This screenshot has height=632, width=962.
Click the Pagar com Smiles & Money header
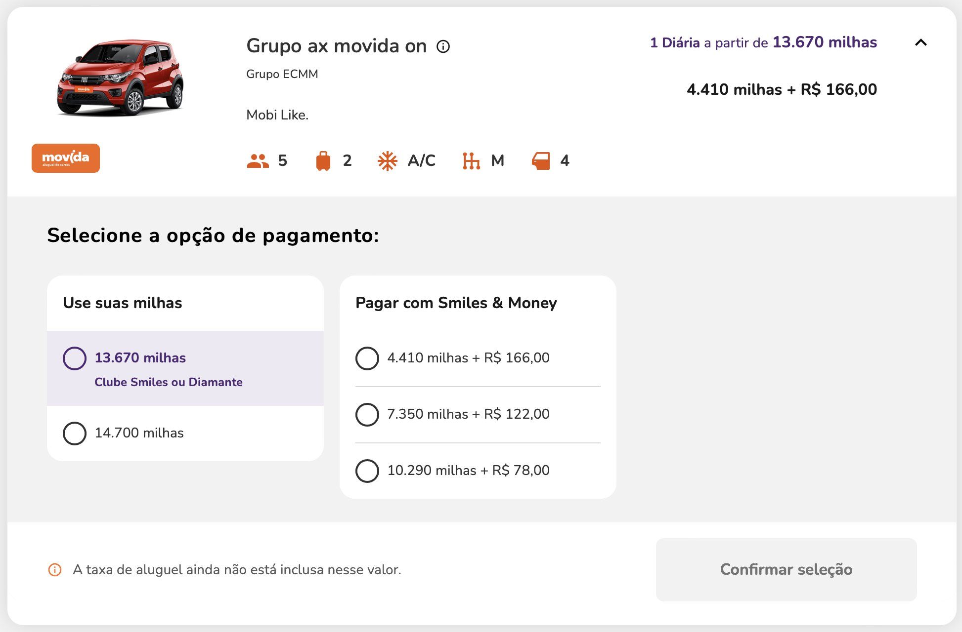456,303
